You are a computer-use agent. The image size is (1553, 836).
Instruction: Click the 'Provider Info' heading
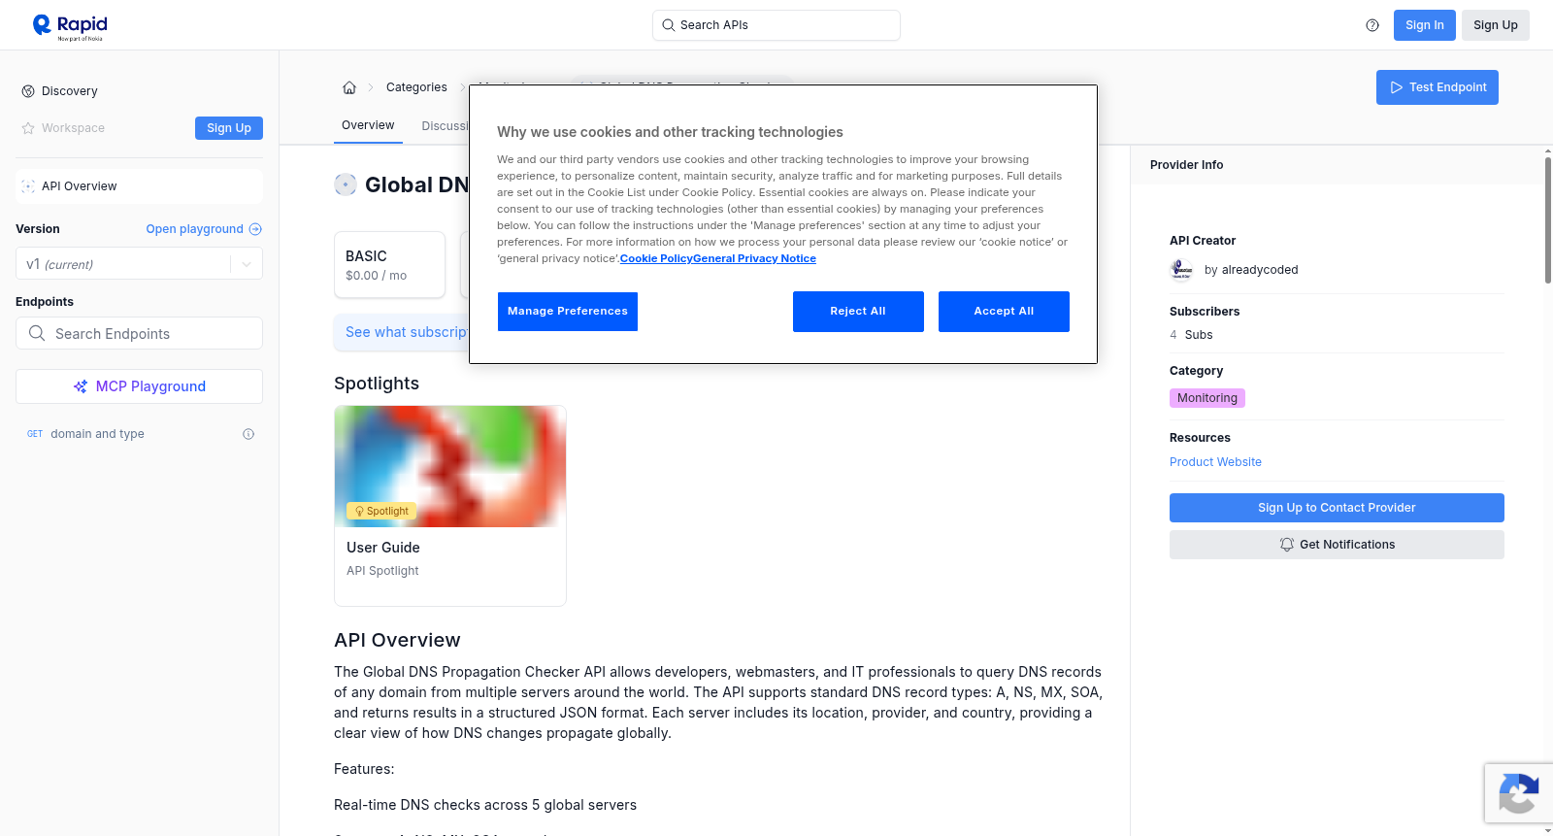1186,165
